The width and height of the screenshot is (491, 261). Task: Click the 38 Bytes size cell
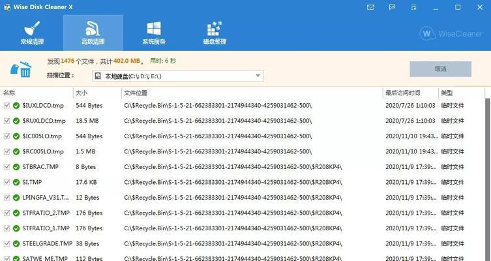click(x=87, y=243)
